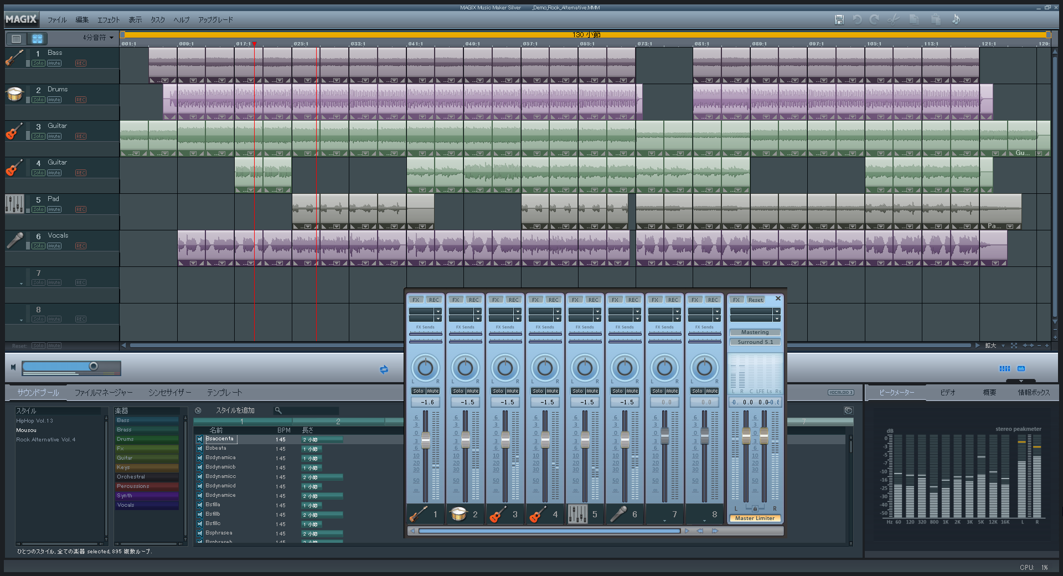Click the VOCALOID 3 badge icon
Image resolution: width=1063 pixels, height=576 pixels.
tap(841, 393)
